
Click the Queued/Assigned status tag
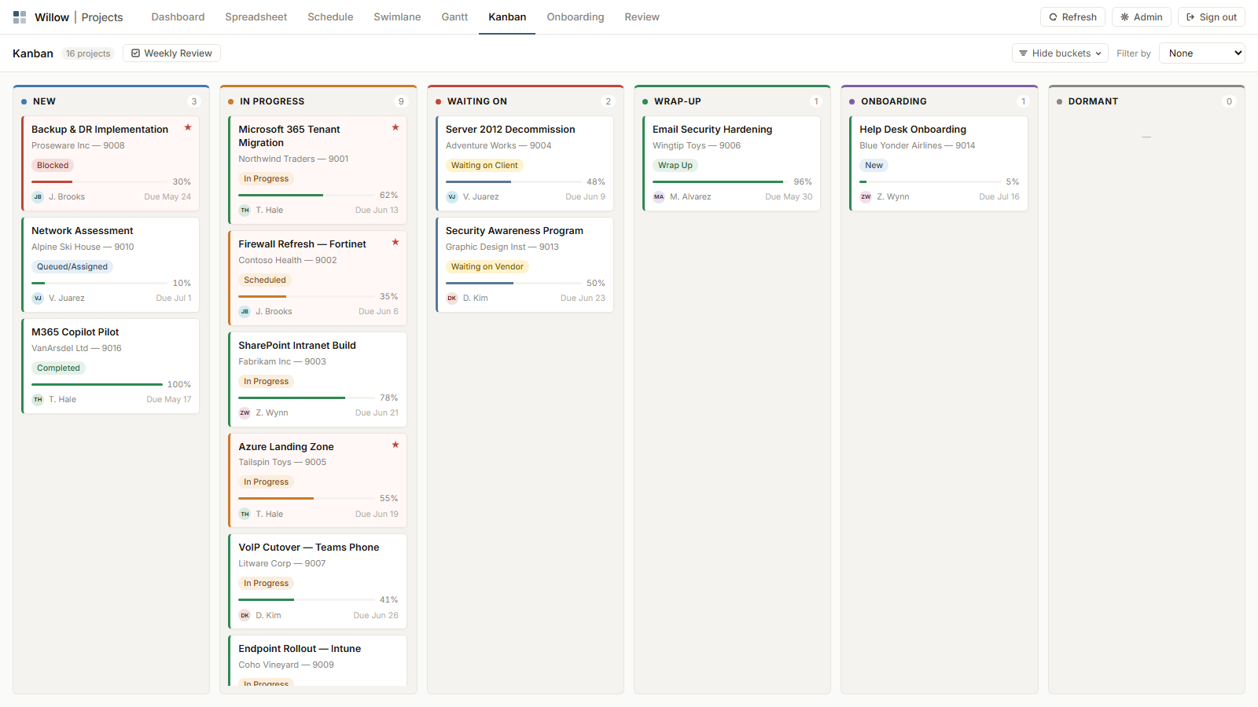[x=72, y=267]
